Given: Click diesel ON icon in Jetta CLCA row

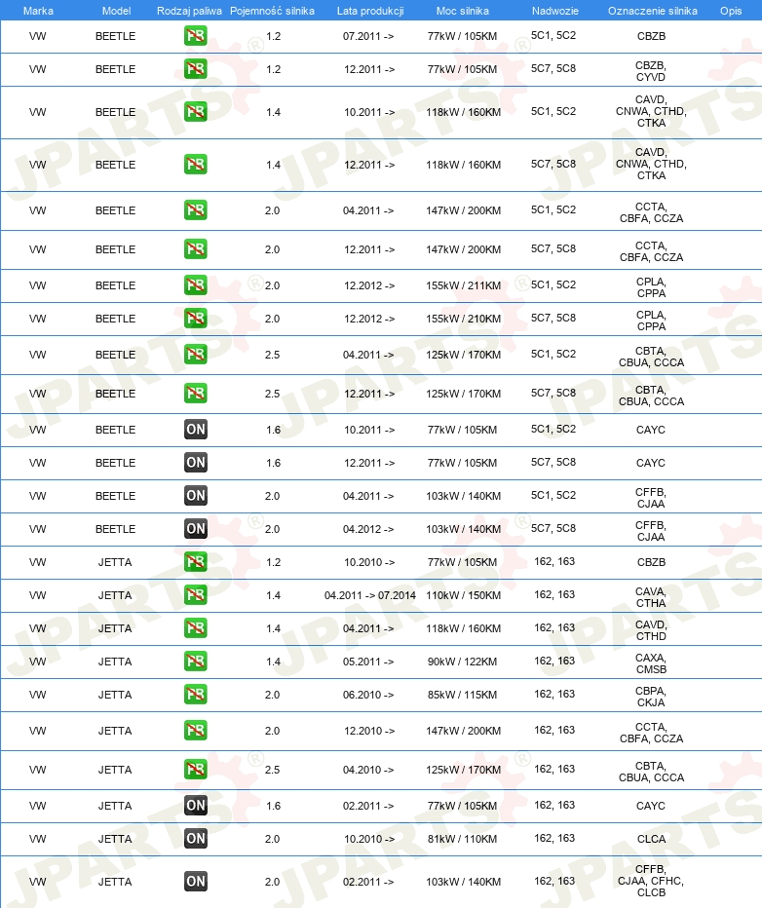Looking at the screenshot, I should pos(196,838).
